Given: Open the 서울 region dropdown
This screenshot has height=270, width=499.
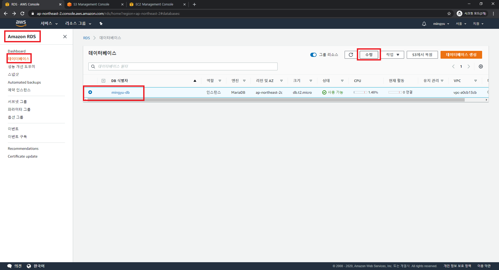Looking at the screenshot, I should pos(461,24).
